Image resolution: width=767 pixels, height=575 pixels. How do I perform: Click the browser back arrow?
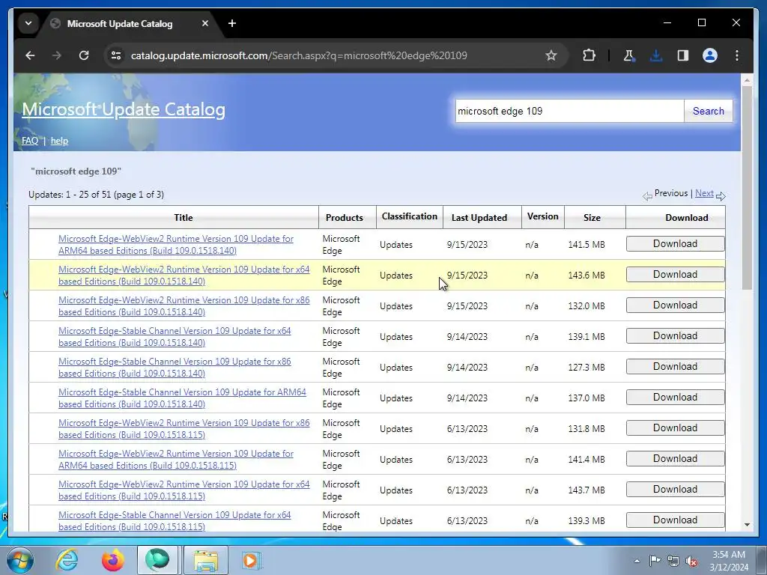[x=30, y=55]
